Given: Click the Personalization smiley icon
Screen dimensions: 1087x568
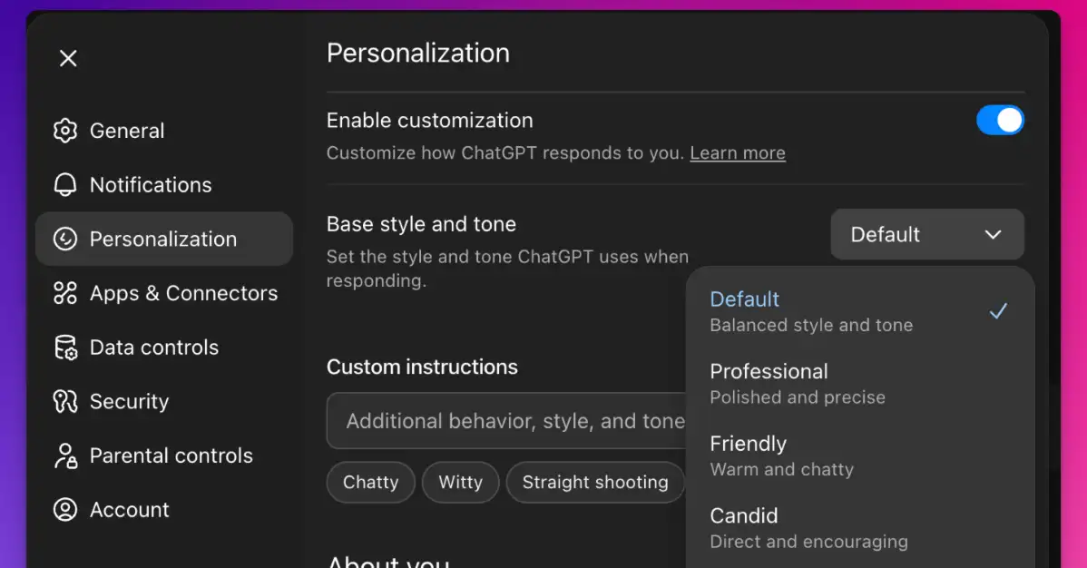Looking at the screenshot, I should click(x=65, y=239).
